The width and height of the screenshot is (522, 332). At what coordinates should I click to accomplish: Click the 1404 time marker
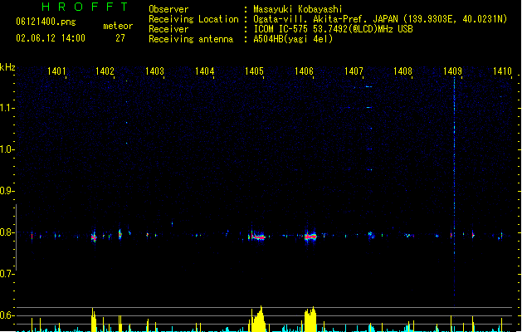click(x=204, y=71)
